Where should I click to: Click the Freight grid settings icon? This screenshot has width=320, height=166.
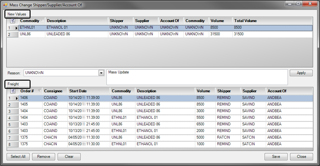click(x=13, y=91)
